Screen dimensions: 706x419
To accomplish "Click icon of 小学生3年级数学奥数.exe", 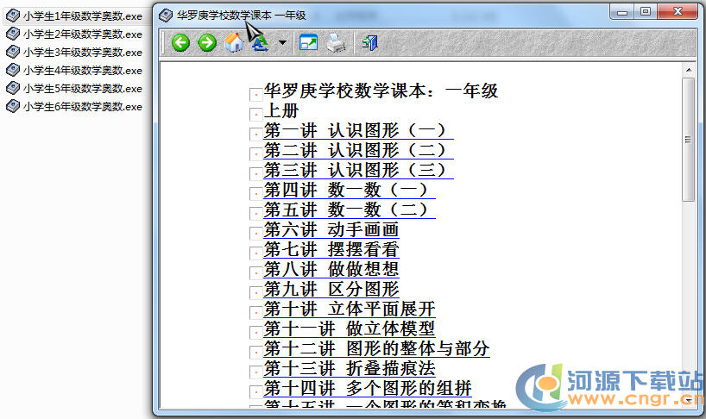I will (x=13, y=52).
